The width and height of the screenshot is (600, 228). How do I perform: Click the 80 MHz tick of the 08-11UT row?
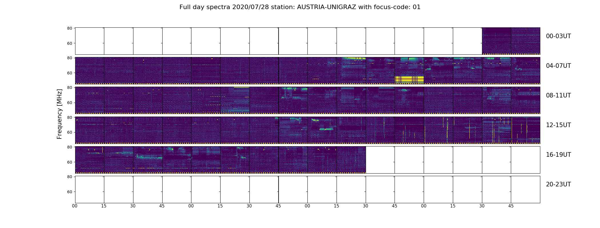pyautogui.click(x=69, y=87)
